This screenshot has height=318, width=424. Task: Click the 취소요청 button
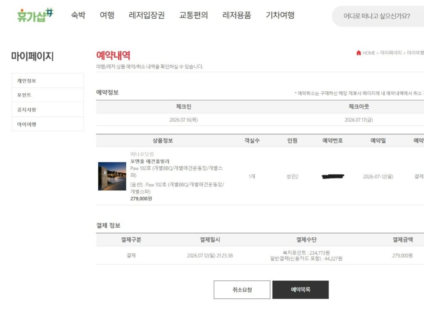242,289
